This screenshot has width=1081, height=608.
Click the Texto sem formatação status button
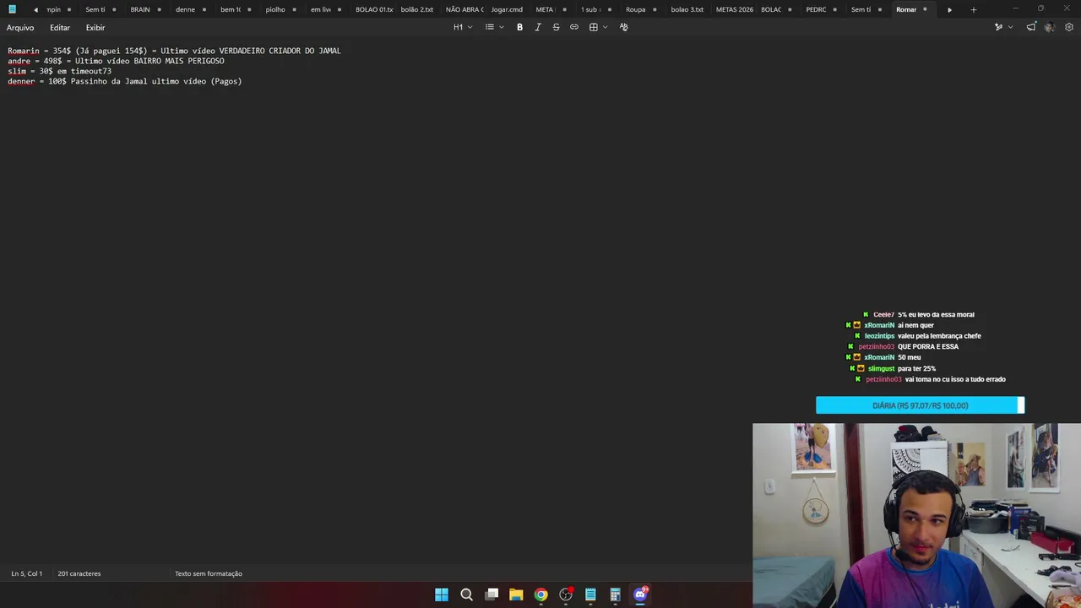[209, 573]
